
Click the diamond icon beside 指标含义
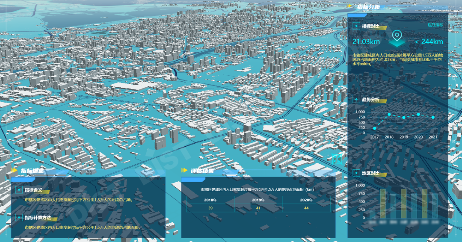(18, 190)
